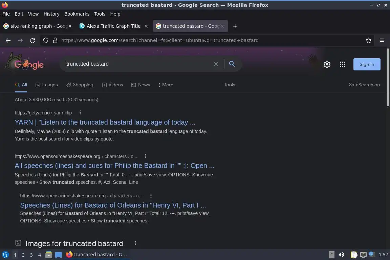Screen dimensions: 390x260
Task: Open the Tools menu in menu bar
Action: (100, 14)
